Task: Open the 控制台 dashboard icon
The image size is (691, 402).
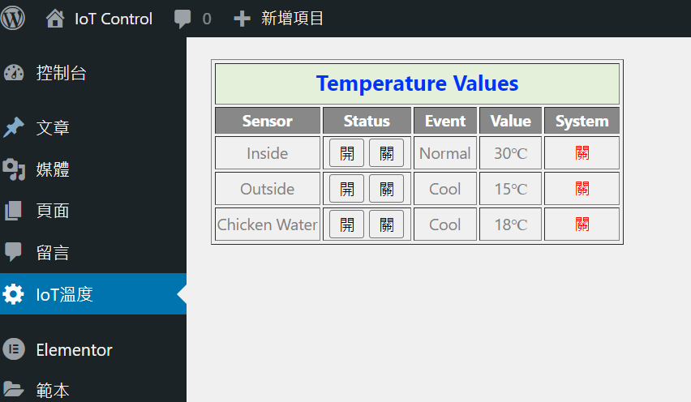Action: [x=14, y=74]
